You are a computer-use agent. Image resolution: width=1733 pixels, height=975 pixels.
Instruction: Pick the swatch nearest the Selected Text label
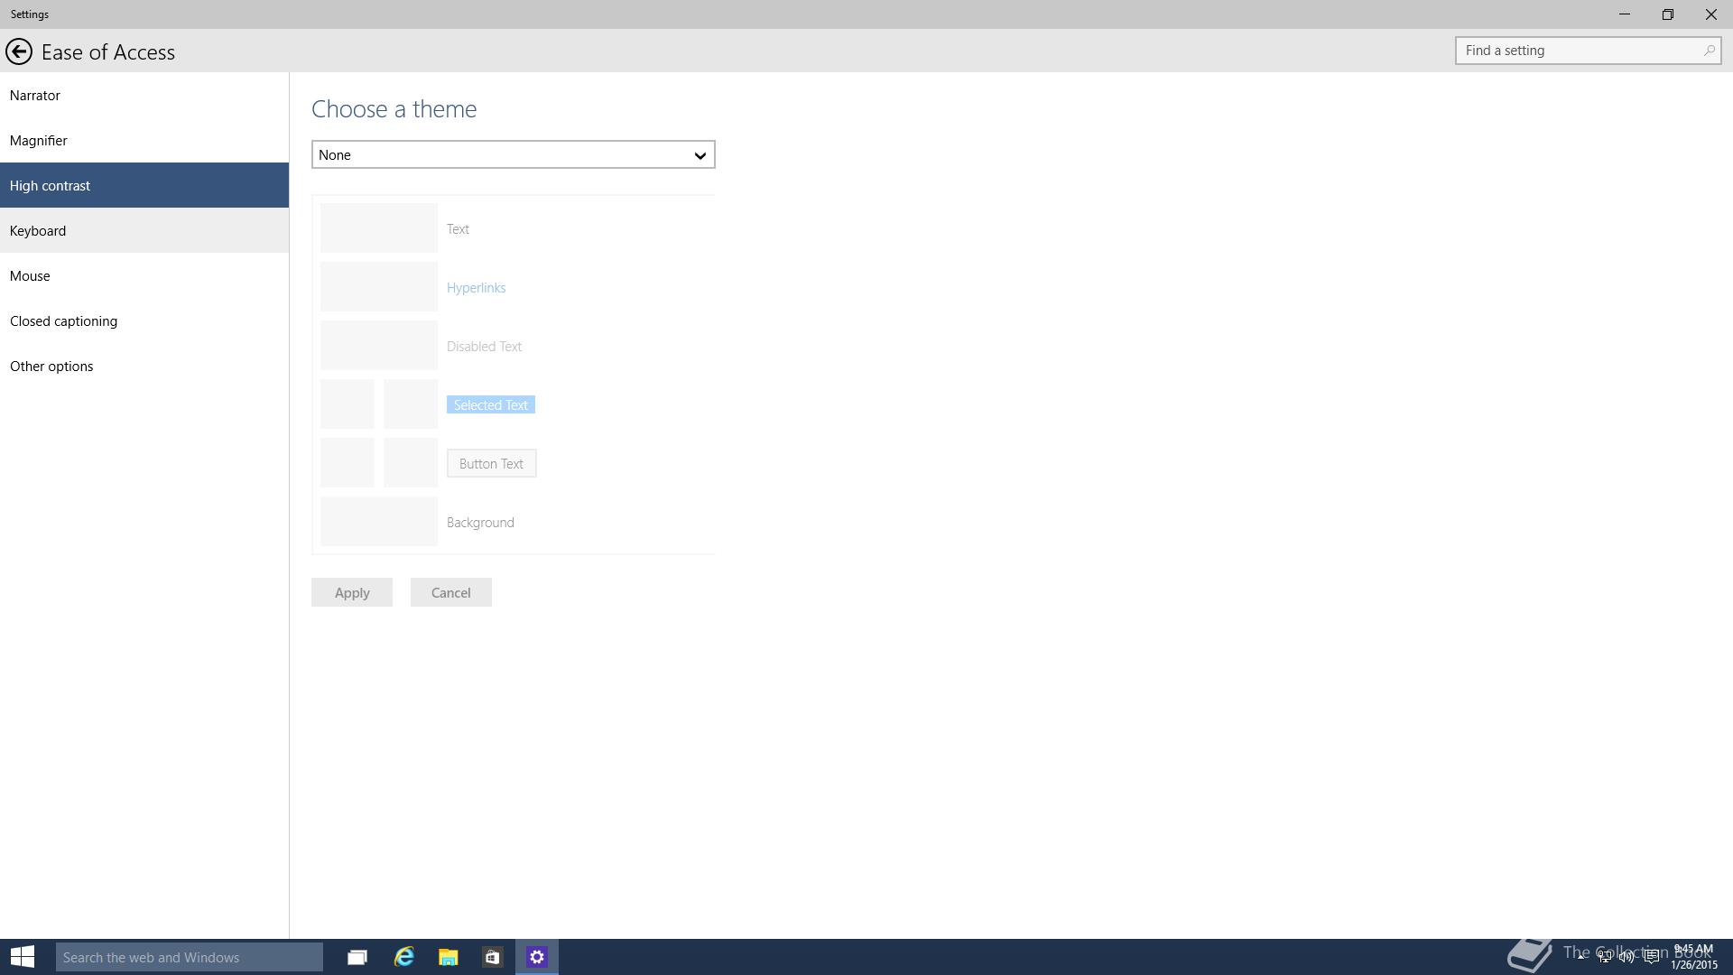411,404
